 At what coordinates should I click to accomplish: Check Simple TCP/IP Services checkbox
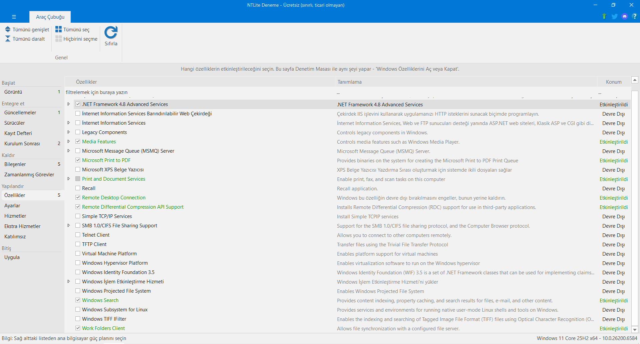[x=78, y=216]
